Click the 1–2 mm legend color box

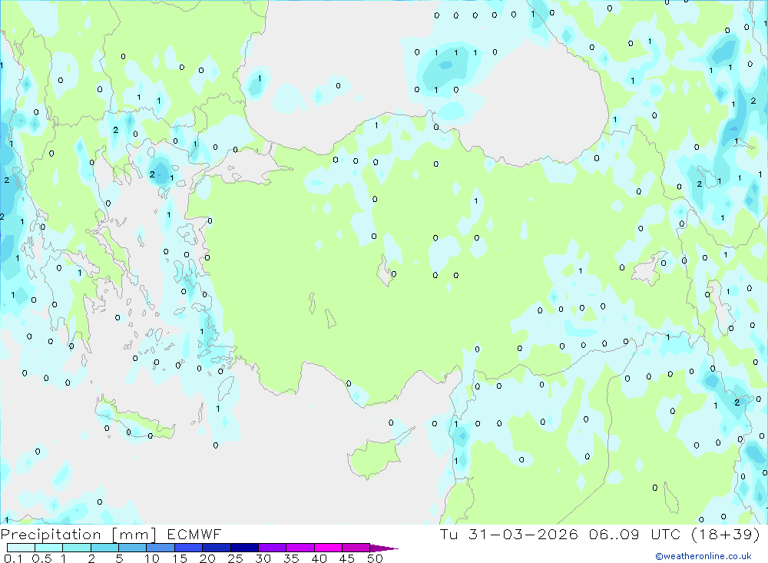[x=77, y=548]
